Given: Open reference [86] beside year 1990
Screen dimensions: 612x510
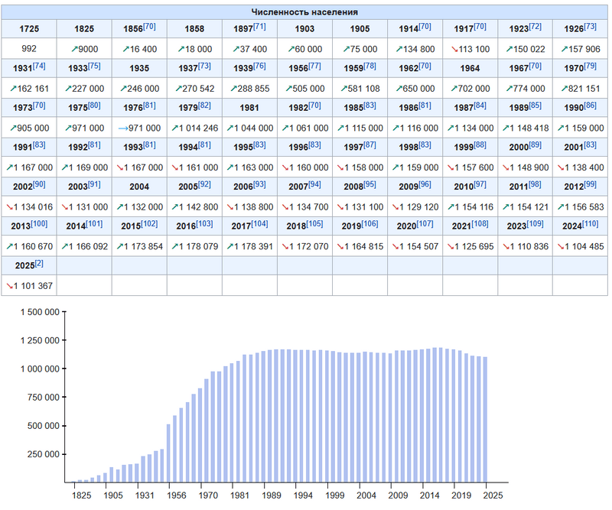Looking at the screenshot, I should coord(590,106).
